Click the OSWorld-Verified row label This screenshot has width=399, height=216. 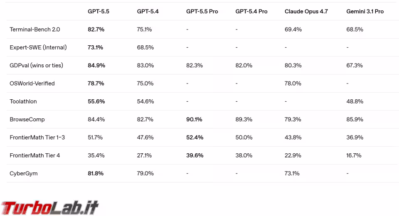(32, 83)
